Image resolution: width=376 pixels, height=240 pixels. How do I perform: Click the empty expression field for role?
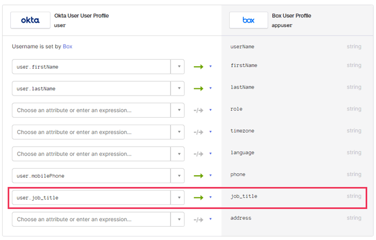91,110
